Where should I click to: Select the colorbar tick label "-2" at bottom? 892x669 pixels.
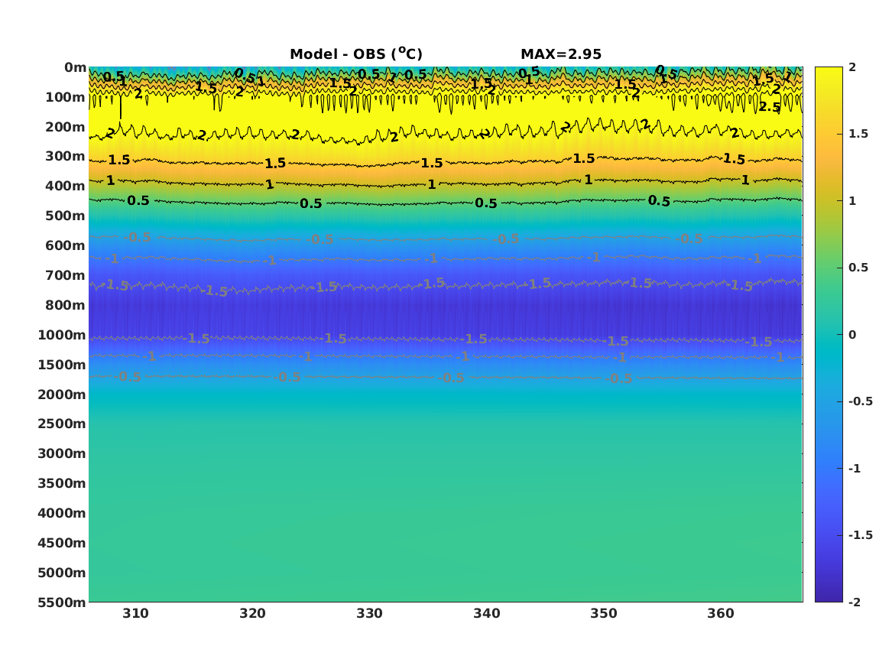[x=855, y=602]
